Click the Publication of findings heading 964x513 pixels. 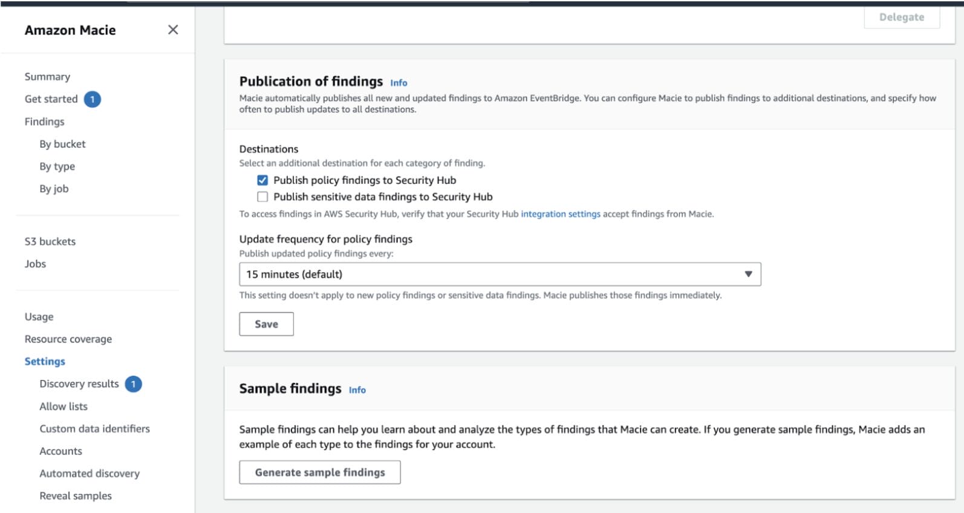click(x=311, y=81)
